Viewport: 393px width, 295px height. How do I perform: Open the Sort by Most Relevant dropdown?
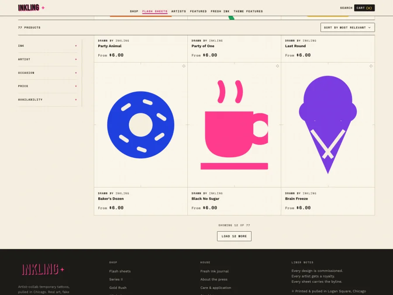point(348,28)
